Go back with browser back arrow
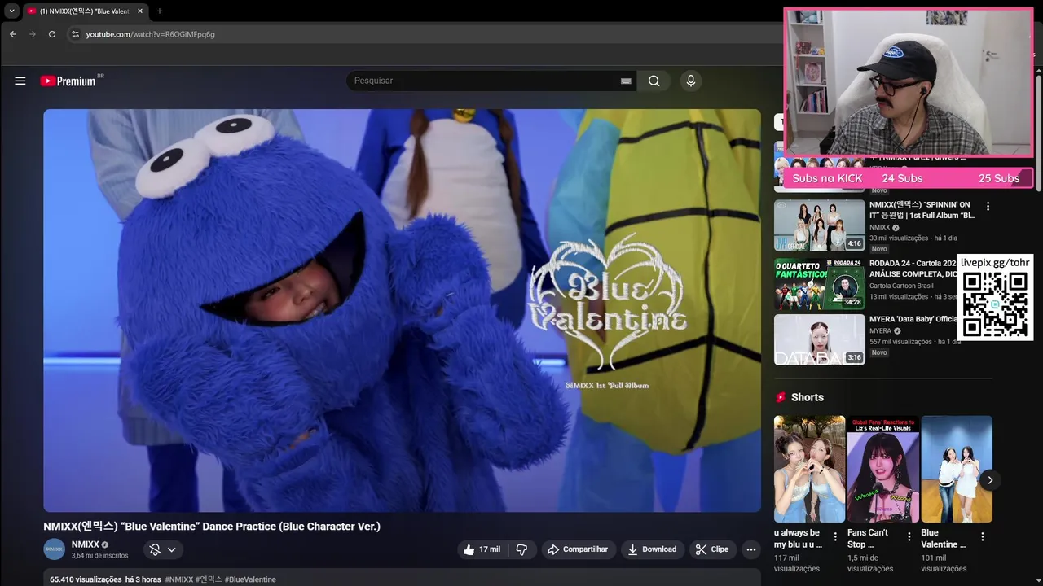This screenshot has width=1043, height=586. 13,34
